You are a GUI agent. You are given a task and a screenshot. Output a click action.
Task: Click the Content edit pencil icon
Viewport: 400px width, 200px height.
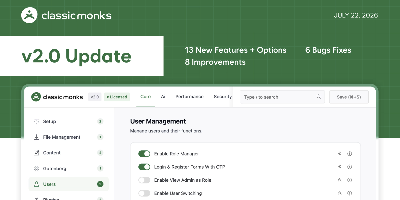coord(36,153)
